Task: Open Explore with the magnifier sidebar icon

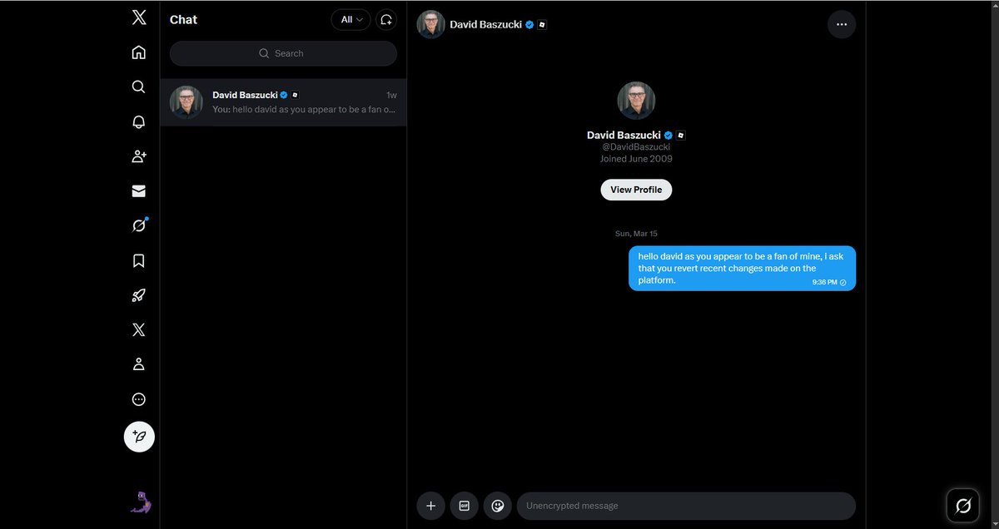Action: pos(139,87)
